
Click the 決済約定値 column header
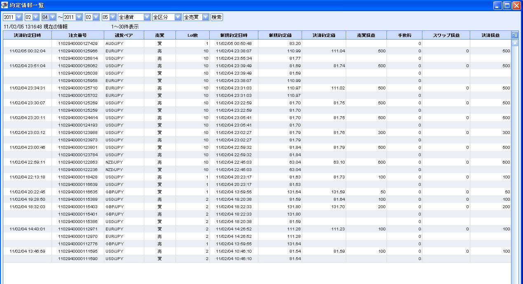pos(324,35)
